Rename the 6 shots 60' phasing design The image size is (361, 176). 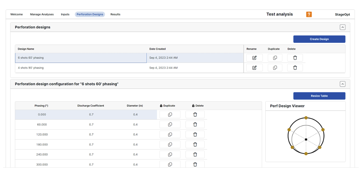(254, 58)
